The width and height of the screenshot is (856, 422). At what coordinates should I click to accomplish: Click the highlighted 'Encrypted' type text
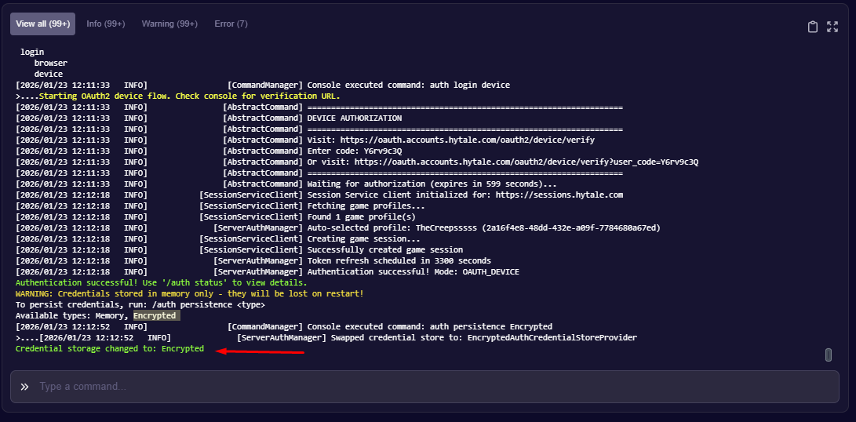pos(155,315)
